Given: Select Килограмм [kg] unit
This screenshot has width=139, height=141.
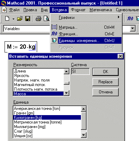Looking at the screenshot, I should (x=47, y=118).
